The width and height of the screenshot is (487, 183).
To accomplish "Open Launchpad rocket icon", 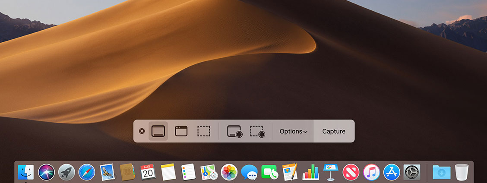I will coord(66,172).
